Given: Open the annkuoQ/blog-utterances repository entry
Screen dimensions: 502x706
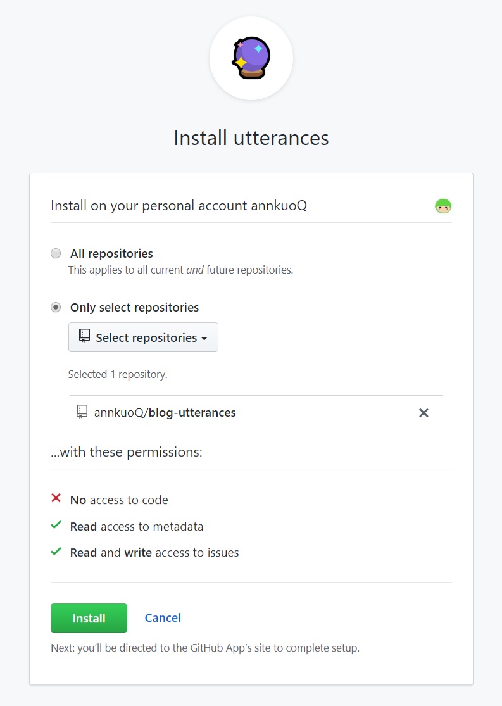Looking at the screenshot, I should click(165, 412).
